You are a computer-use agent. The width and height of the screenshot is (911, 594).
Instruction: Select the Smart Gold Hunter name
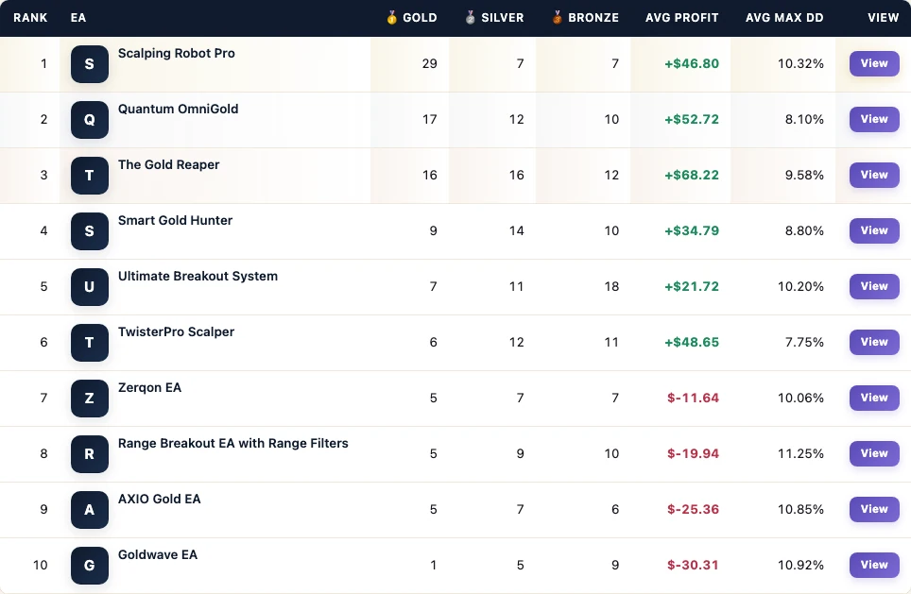[175, 221]
